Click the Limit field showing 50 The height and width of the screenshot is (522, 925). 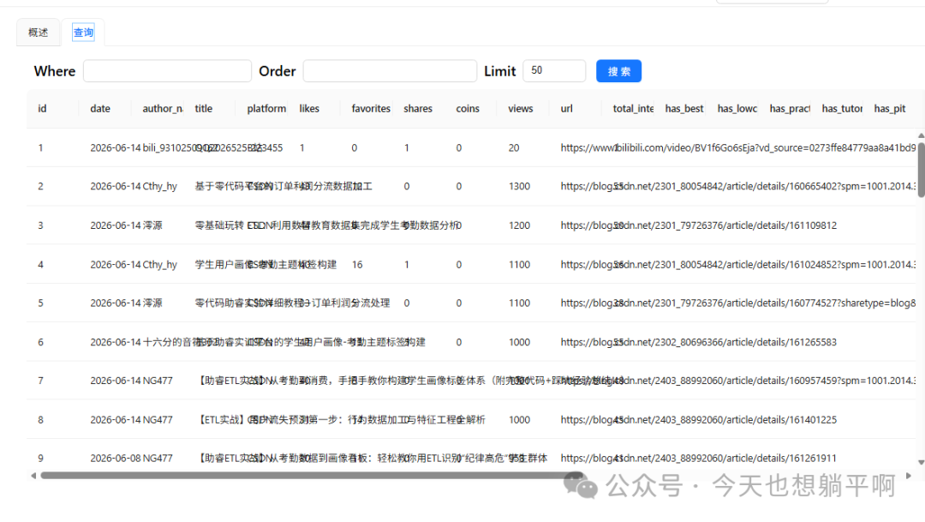[x=554, y=71]
